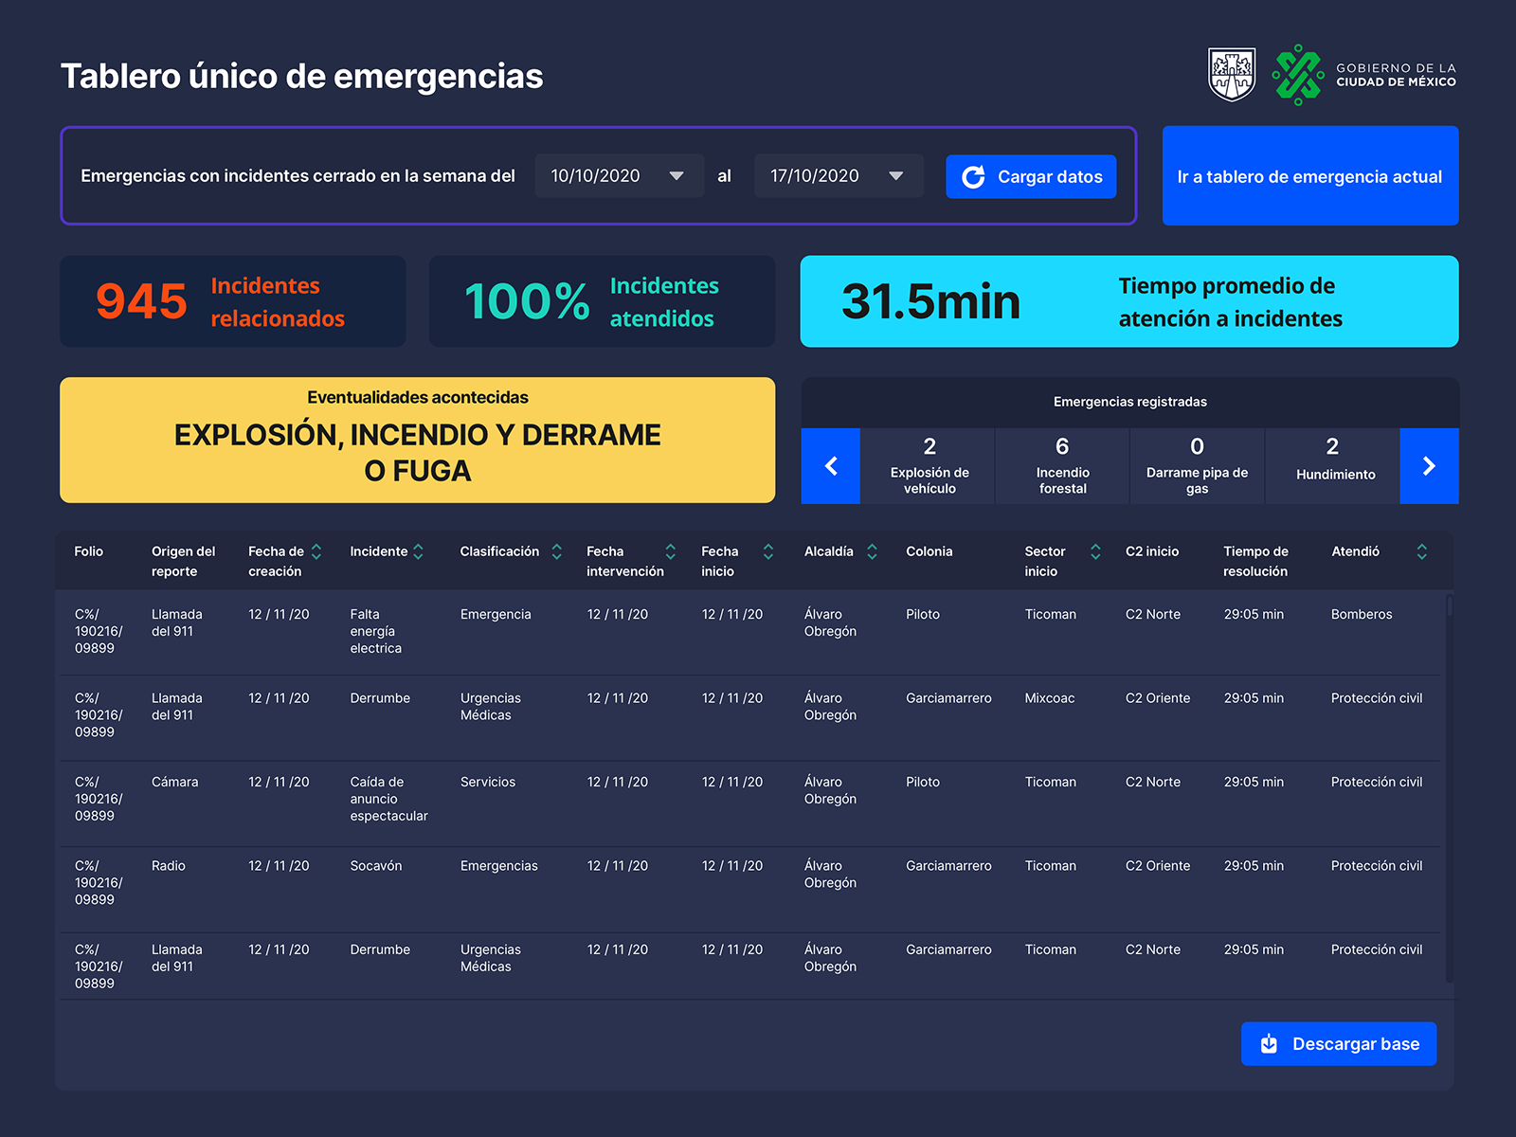Select the Explosión de vehículo emergency card
1516x1137 pixels.
point(929,465)
